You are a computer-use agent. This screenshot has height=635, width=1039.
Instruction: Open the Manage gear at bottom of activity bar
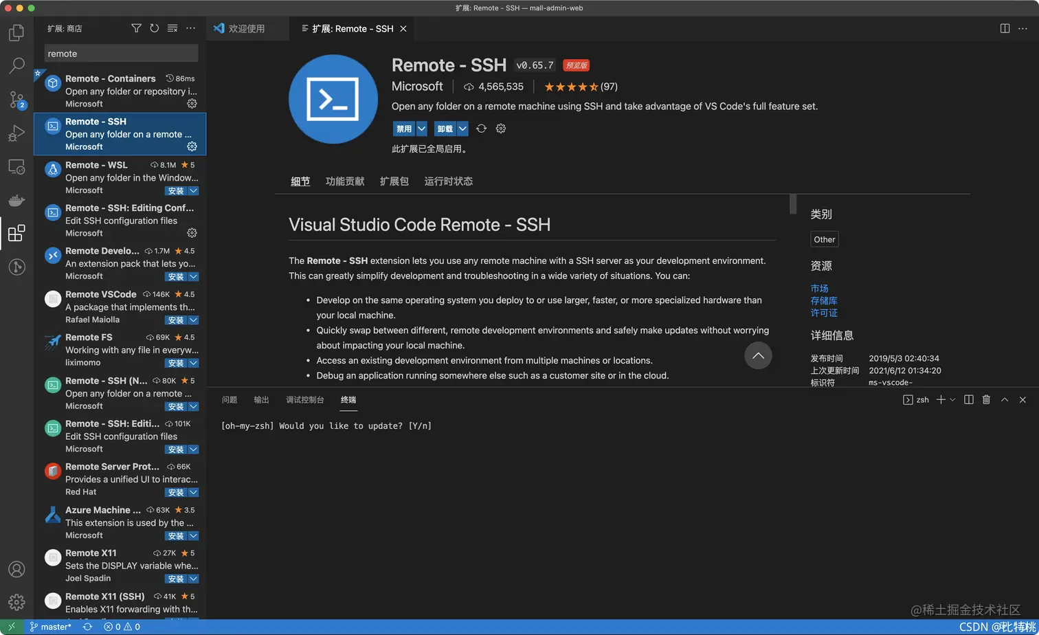(x=16, y=602)
